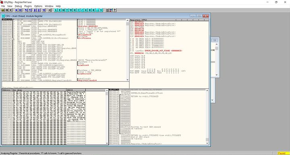Show Memory map with M icon
The height and width of the screenshot is (155, 290).
pos(64,10)
